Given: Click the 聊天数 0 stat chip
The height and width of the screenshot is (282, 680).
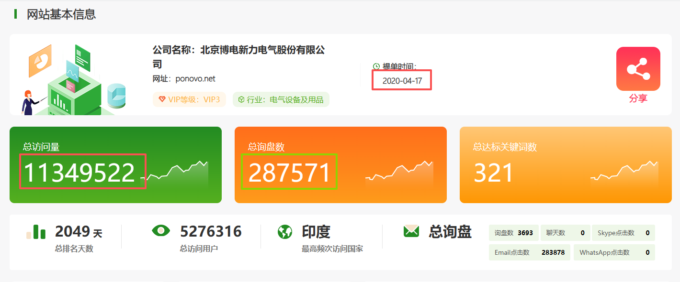Looking at the screenshot, I should point(565,233).
